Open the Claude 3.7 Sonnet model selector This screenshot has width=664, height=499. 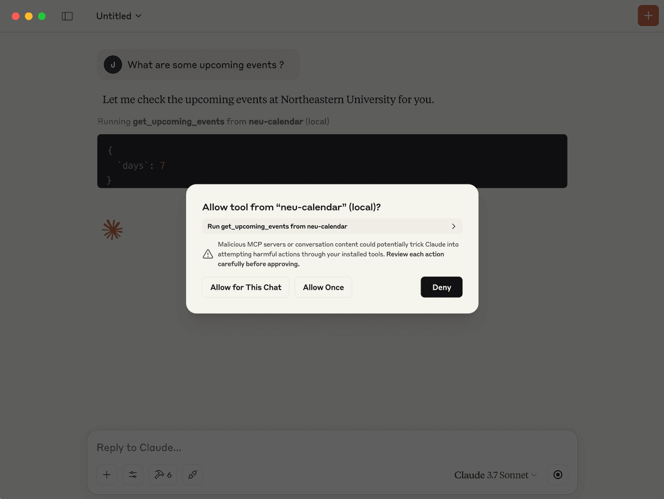496,475
